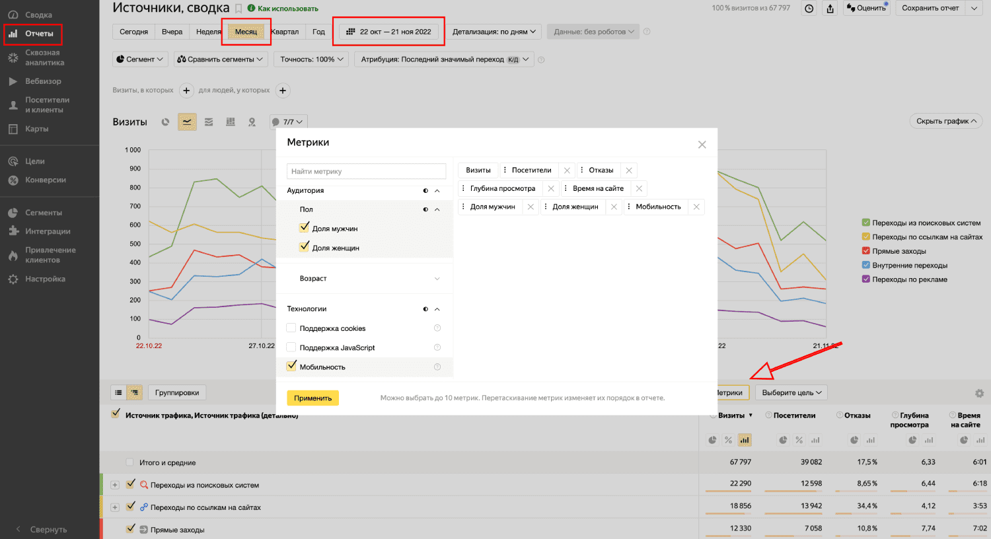The height and width of the screenshot is (539, 991).
Task: Select the Квартал period tab
Action: pyautogui.click(x=285, y=32)
